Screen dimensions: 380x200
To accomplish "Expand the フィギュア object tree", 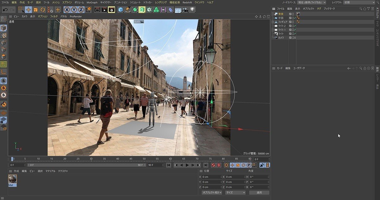I will click(x=273, y=22).
